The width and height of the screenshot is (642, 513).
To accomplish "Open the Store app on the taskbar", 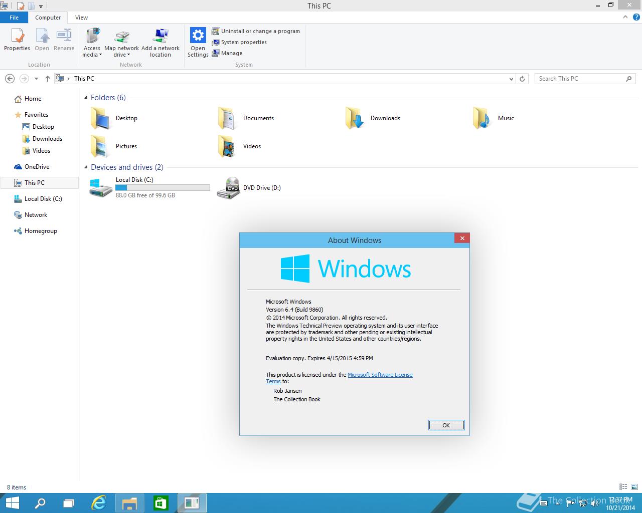I will [x=160, y=503].
